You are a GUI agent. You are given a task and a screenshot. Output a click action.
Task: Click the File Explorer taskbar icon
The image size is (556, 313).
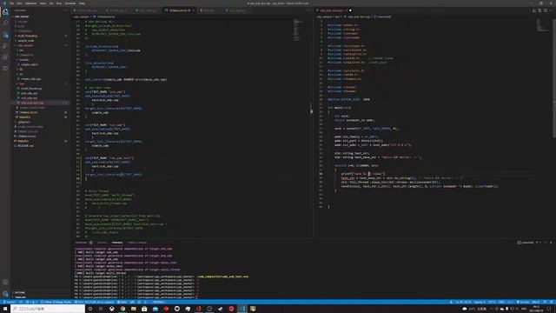(133, 309)
